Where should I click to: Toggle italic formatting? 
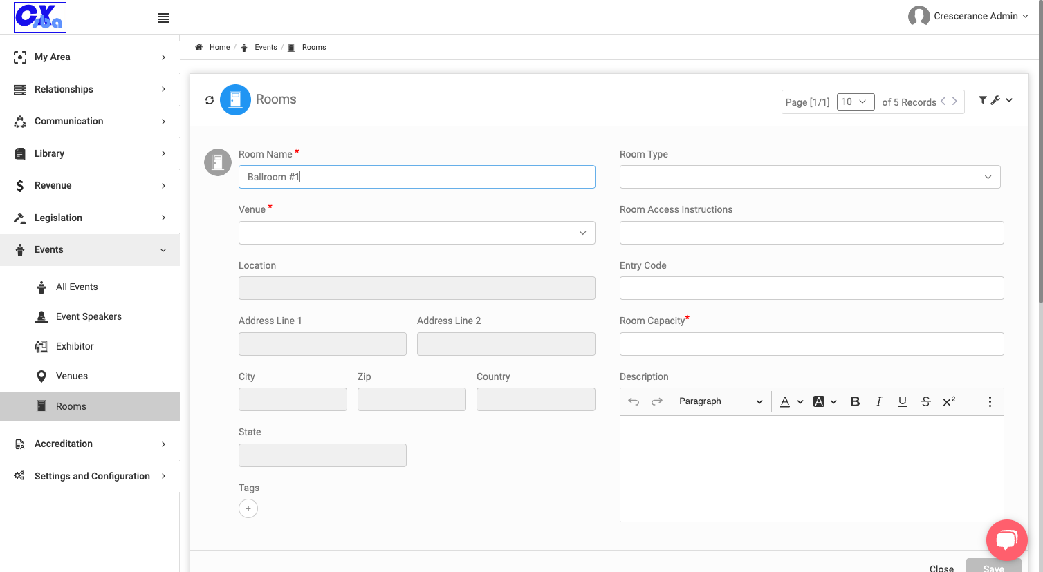point(879,401)
